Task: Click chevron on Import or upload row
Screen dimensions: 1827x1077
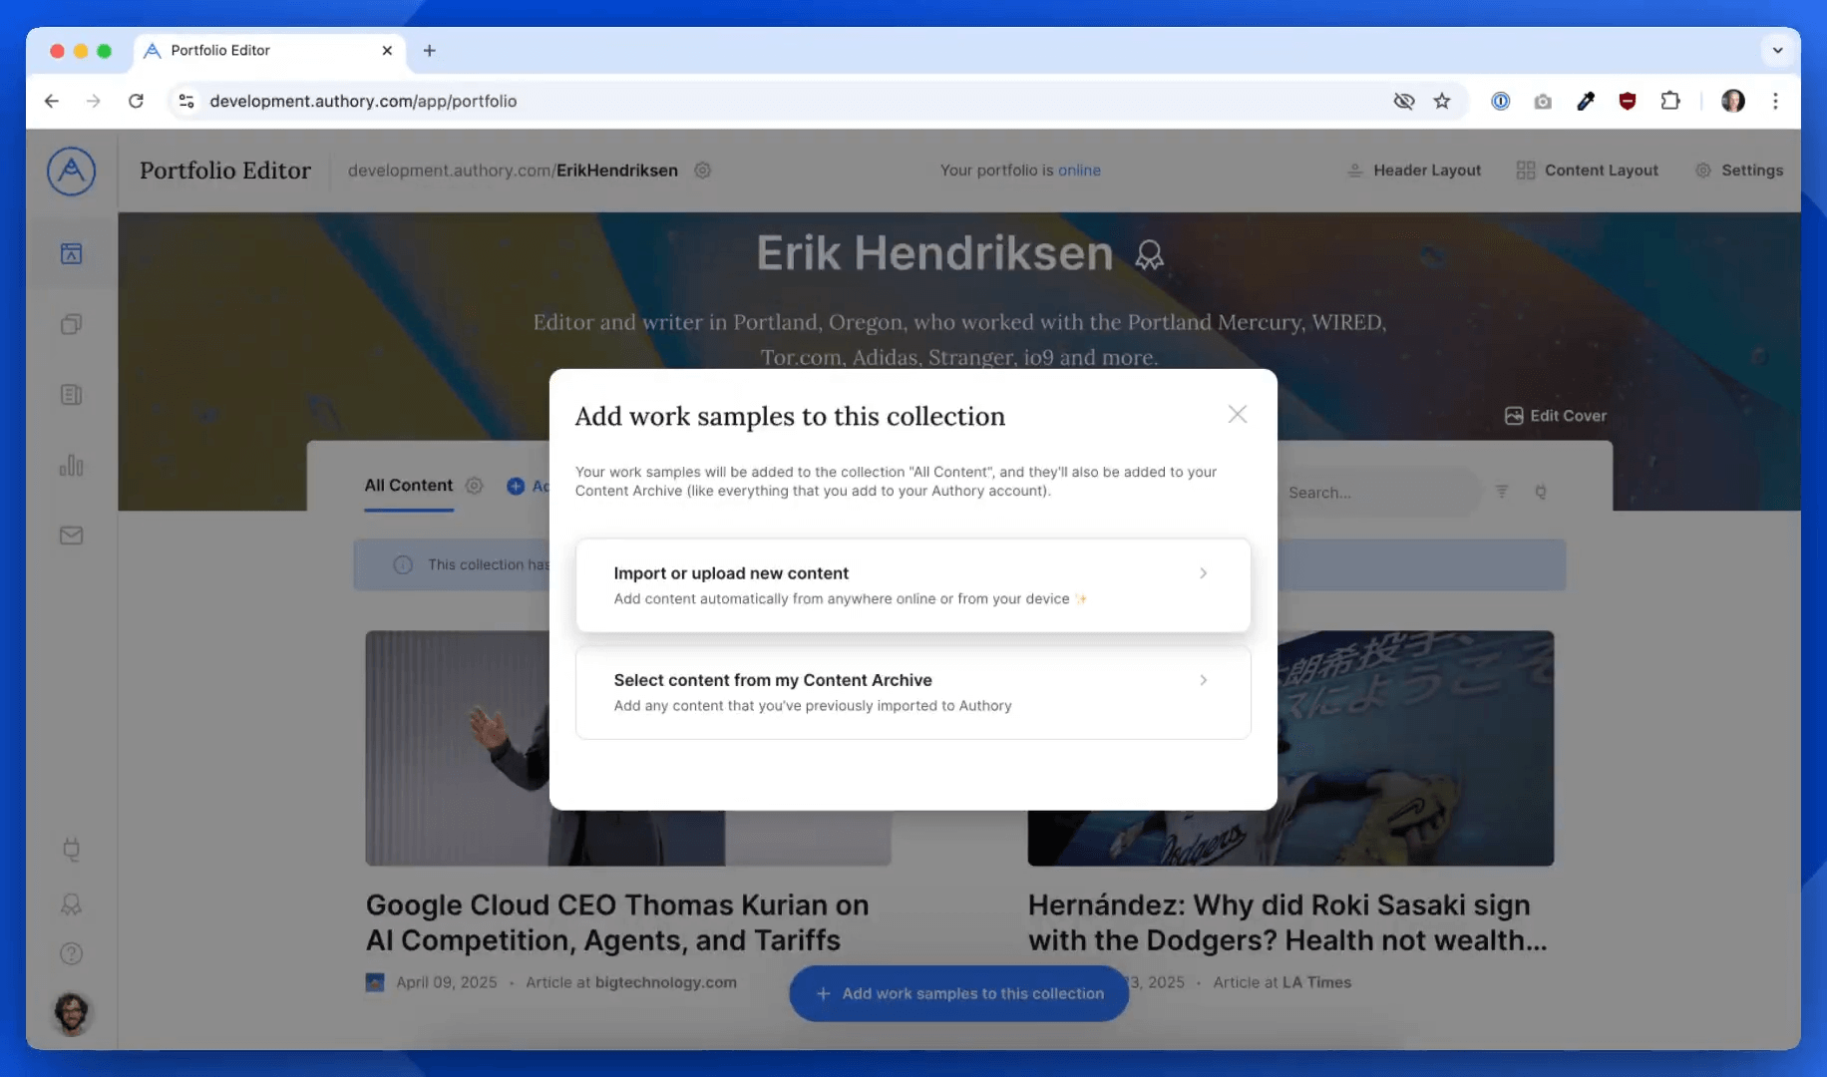Action: click(x=1204, y=573)
